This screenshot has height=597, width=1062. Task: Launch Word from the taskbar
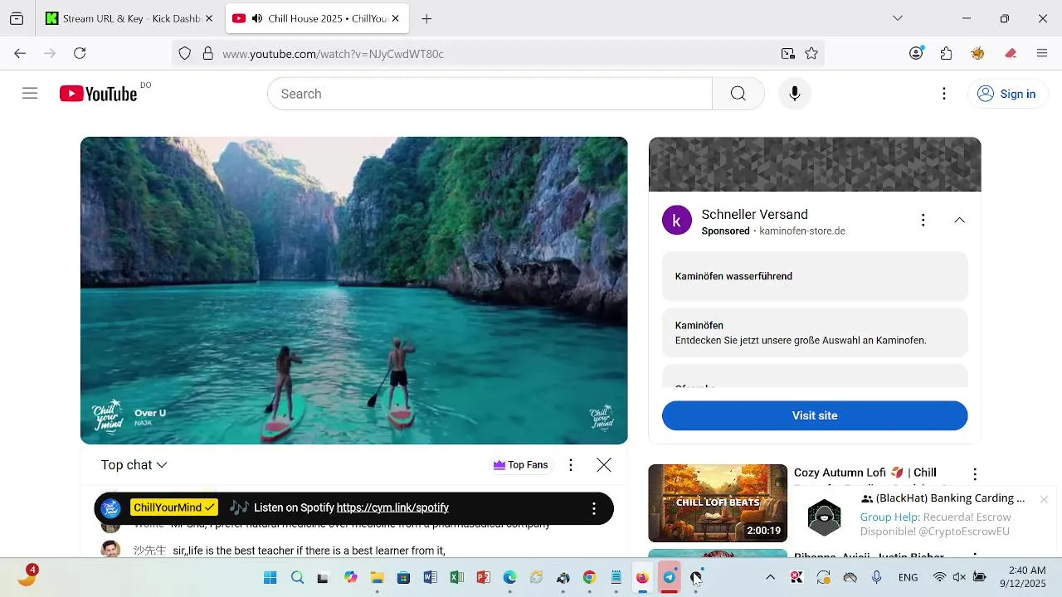pyautogui.click(x=430, y=577)
